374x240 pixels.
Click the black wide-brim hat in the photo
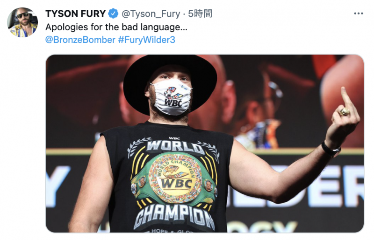tap(170, 78)
